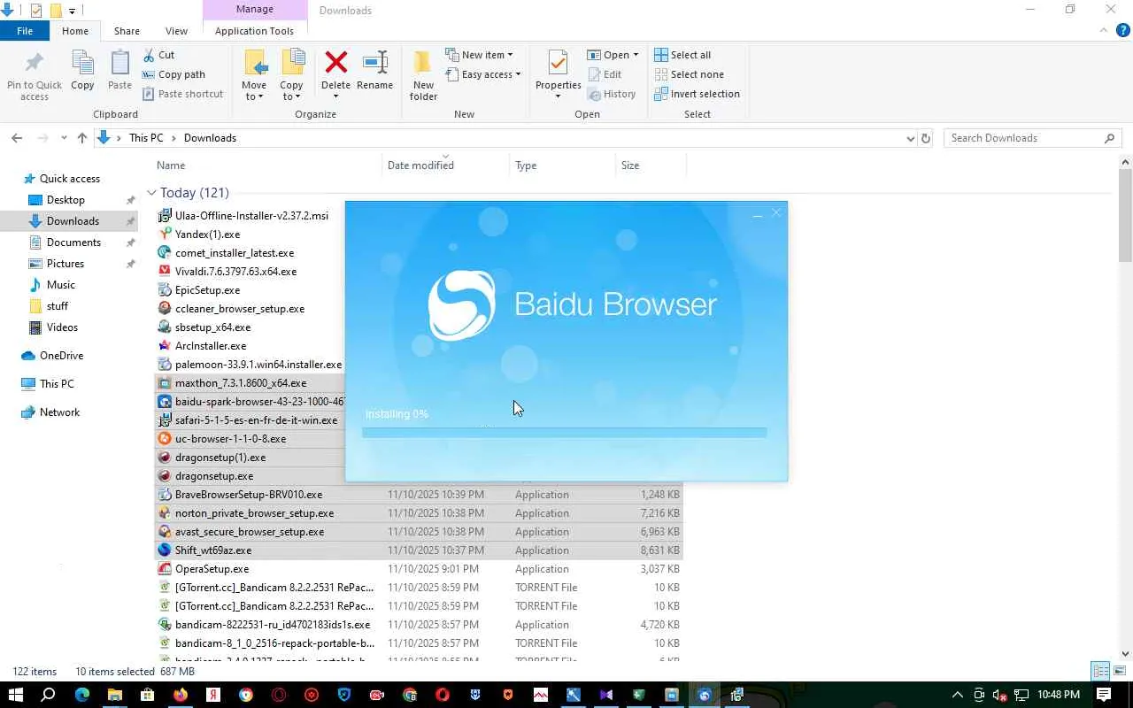The height and width of the screenshot is (708, 1133).
Task: Create a New folder from the ribbon
Action: (423, 74)
